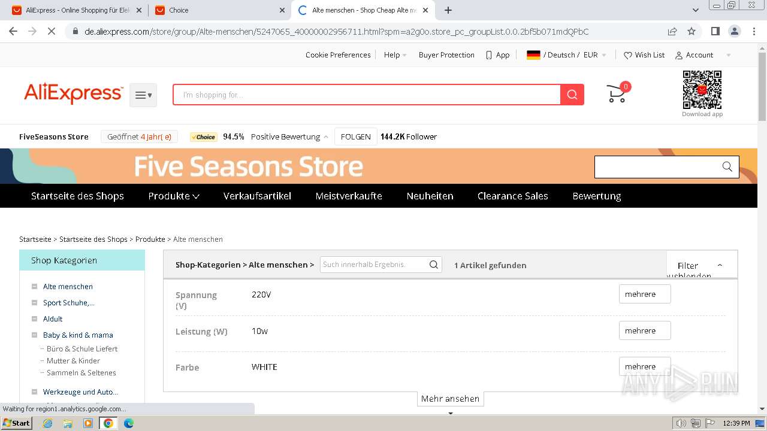Screen dimensions: 767x431
Task: Click the FOLGEN follow button
Action: coord(356,136)
